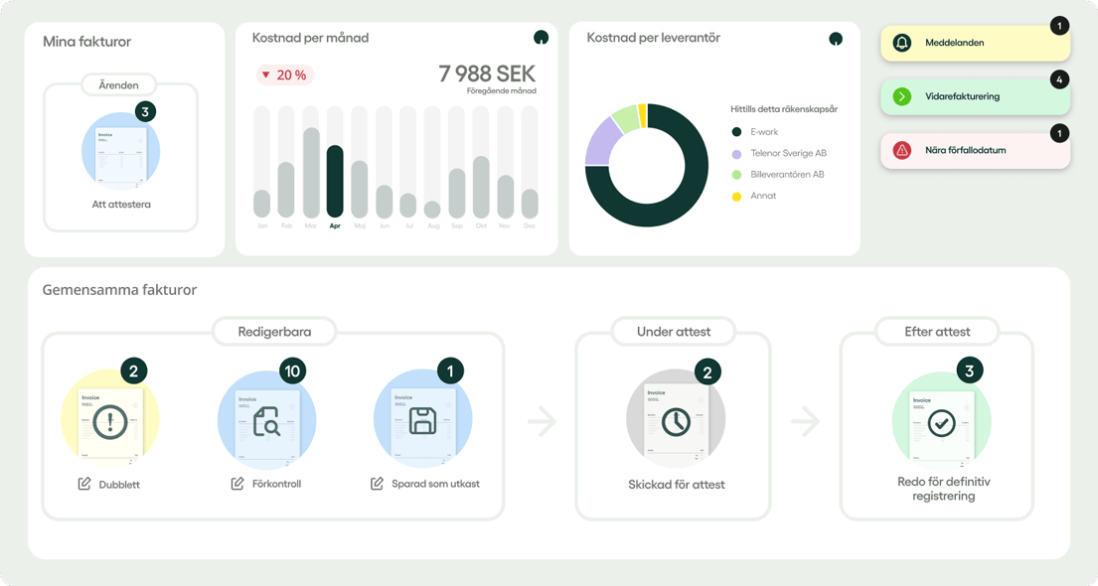Click the edit pencil next to Dubblett
The width and height of the screenshot is (1098, 586).
[84, 484]
